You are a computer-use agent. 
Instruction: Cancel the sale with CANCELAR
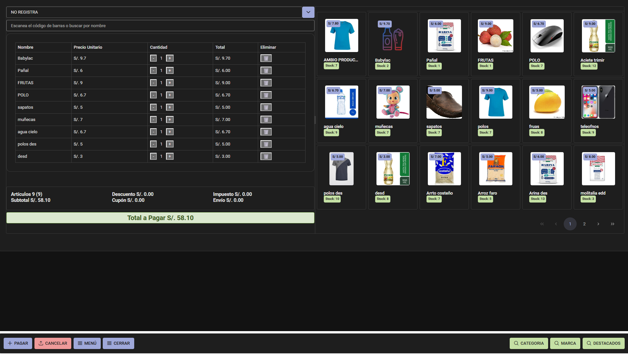click(x=53, y=343)
